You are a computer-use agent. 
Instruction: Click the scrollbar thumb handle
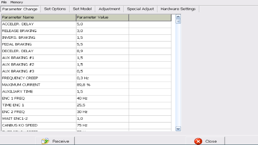pos(178,21)
